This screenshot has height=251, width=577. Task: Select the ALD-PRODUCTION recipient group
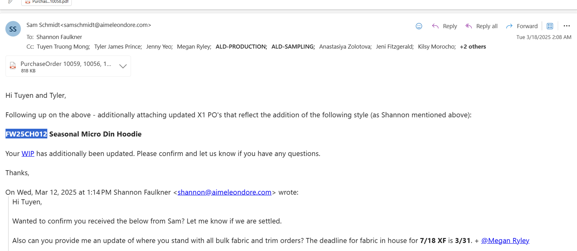point(241,47)
